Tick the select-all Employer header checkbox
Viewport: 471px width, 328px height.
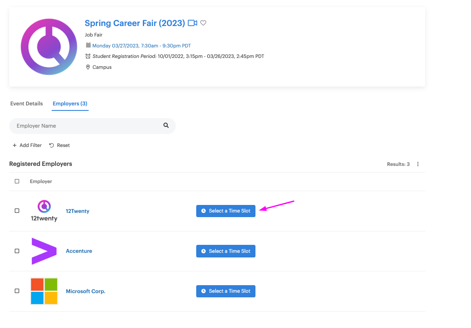click(x=17, y=181)
